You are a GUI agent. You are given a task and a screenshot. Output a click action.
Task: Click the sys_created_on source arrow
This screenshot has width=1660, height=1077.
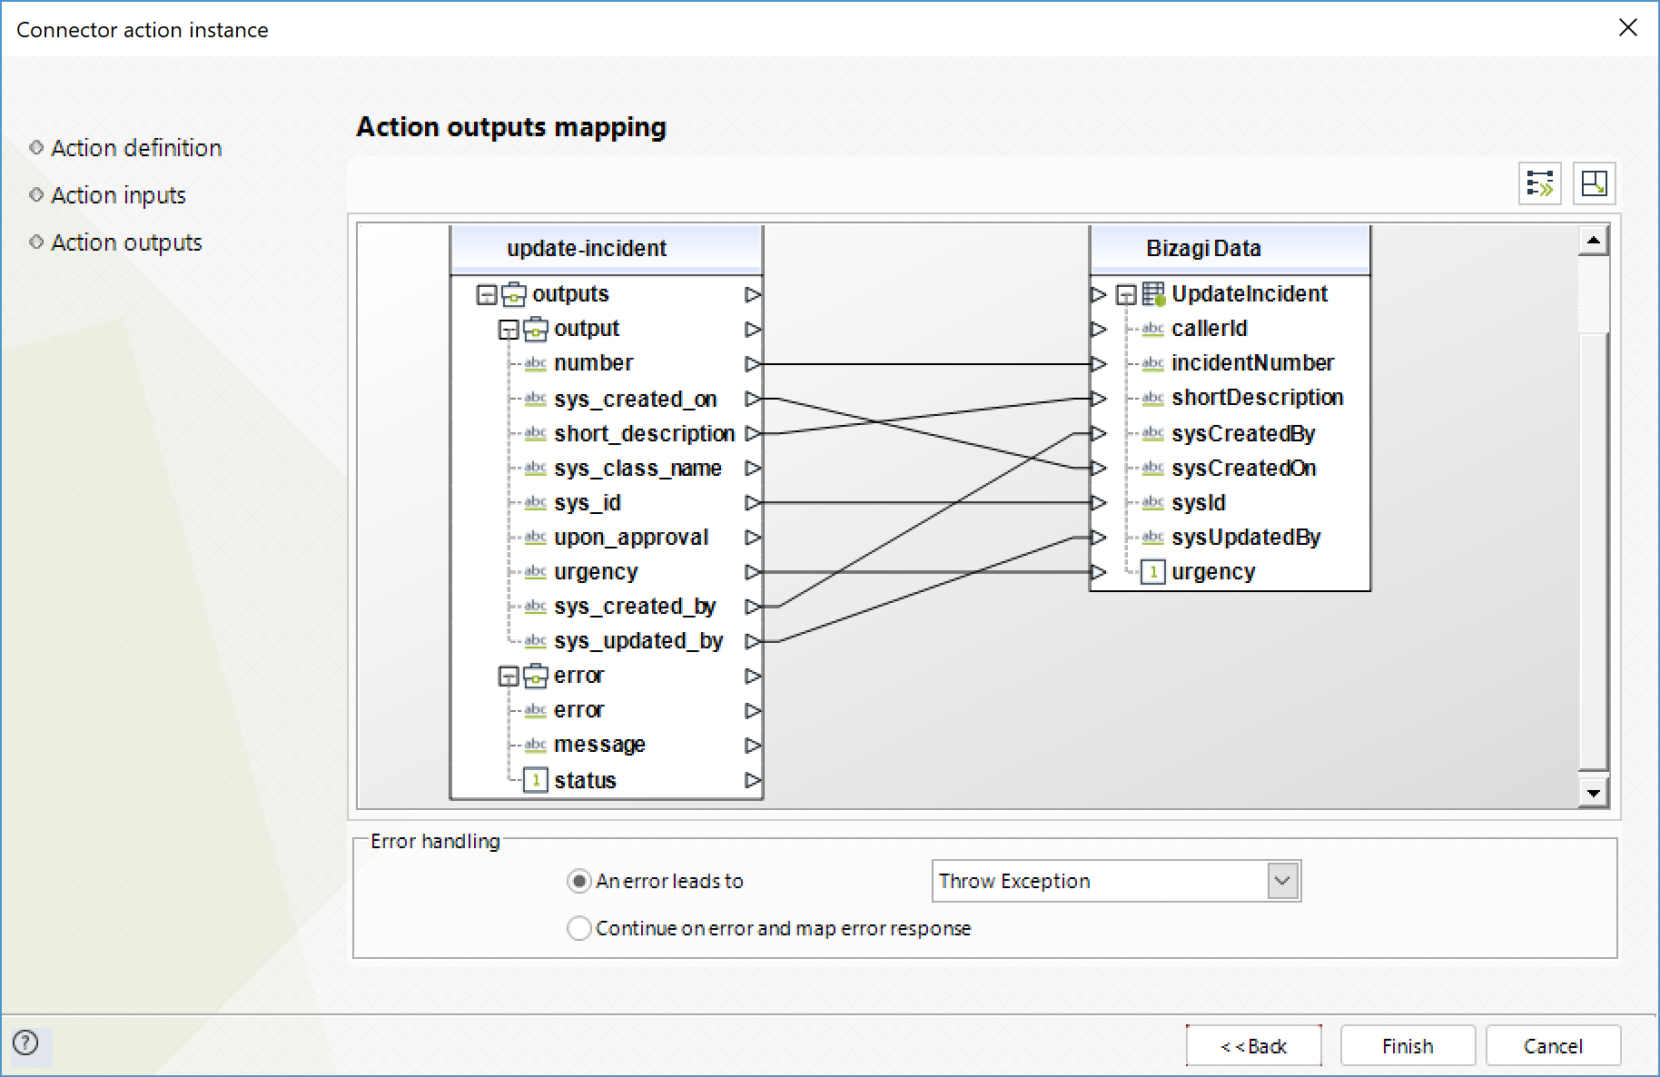point(753,399)
